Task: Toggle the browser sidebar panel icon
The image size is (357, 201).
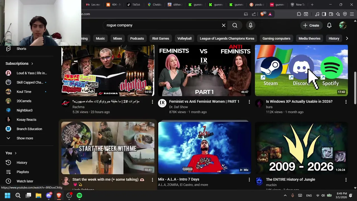Action: point(324,14)
